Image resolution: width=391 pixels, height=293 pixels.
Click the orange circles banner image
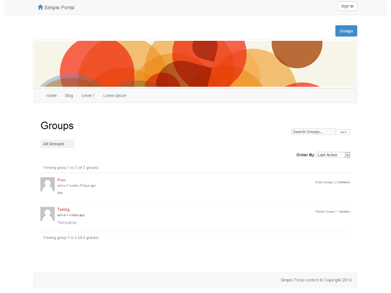[195, 64]
